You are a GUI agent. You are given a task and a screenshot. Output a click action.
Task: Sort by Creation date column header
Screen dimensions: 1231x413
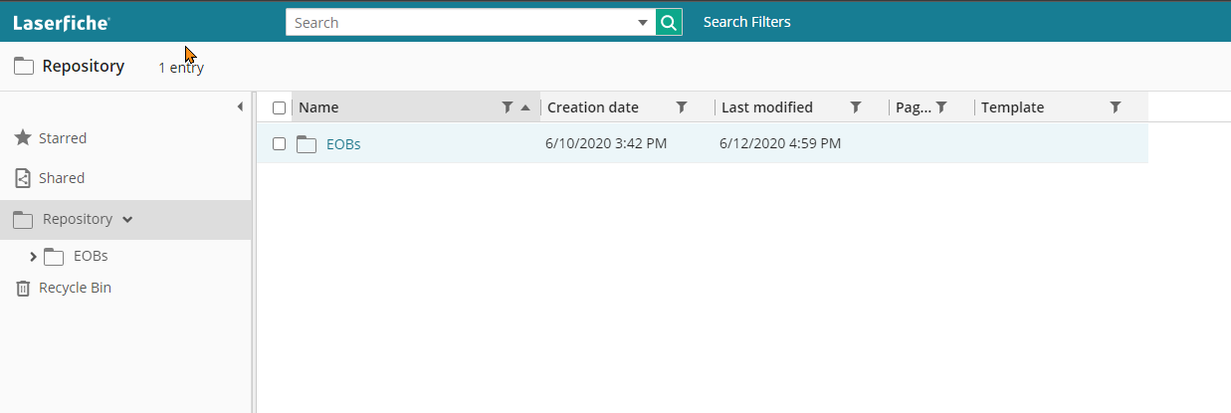point(593,107)
